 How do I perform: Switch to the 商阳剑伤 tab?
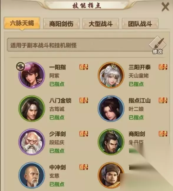pyautogui.click(x=61, y=24)
